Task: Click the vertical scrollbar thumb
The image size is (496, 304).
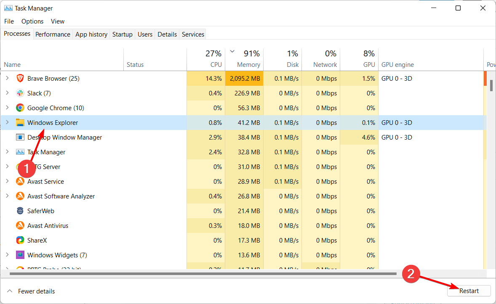Action: coord(491,85)
